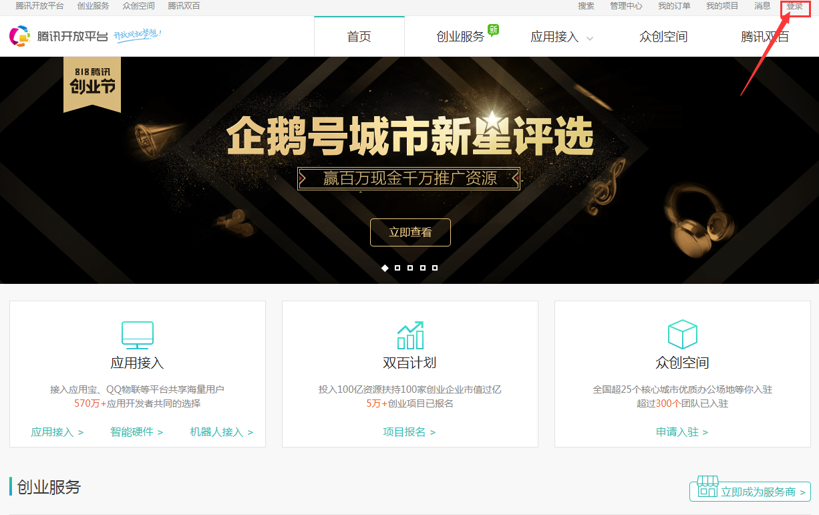
Task: Click the 5万+创业项目已报名 text
Action: (409, 403)
